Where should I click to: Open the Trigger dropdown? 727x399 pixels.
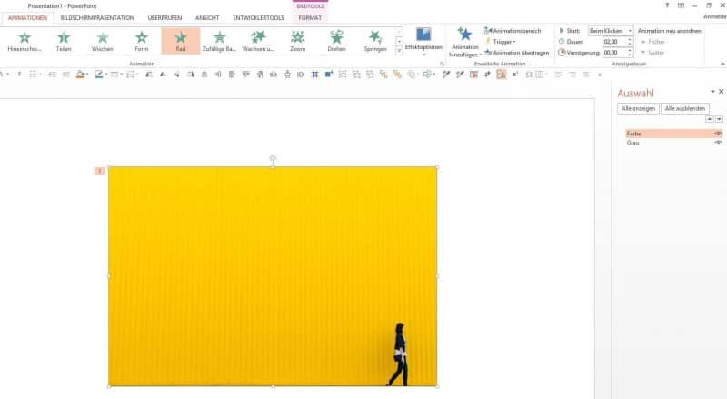(x=501, y=42)
